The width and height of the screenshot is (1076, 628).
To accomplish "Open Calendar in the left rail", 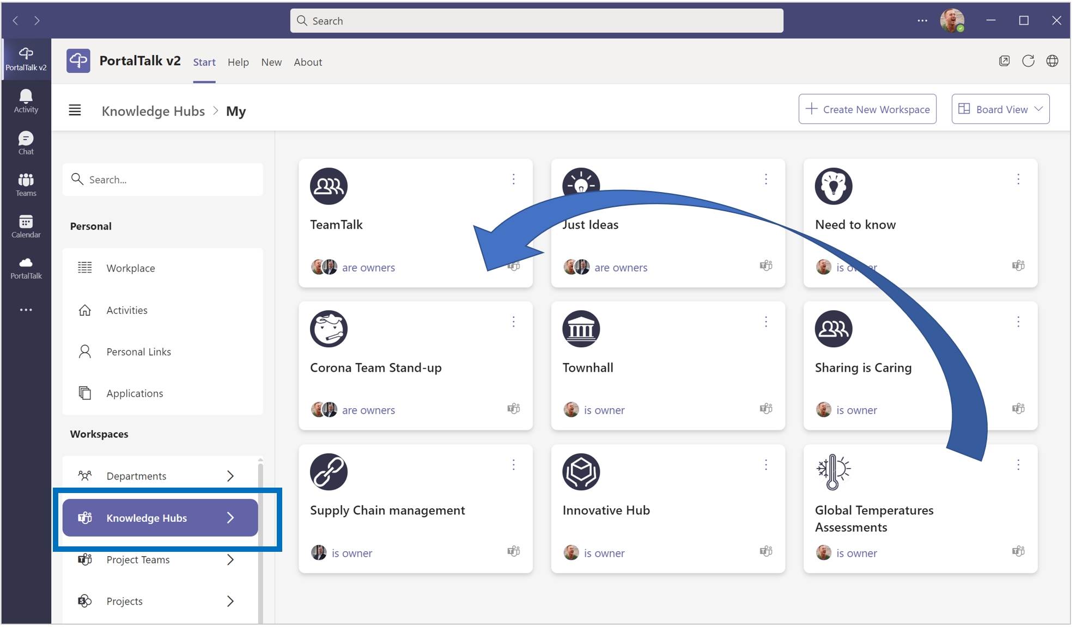I will pos(26,226).
